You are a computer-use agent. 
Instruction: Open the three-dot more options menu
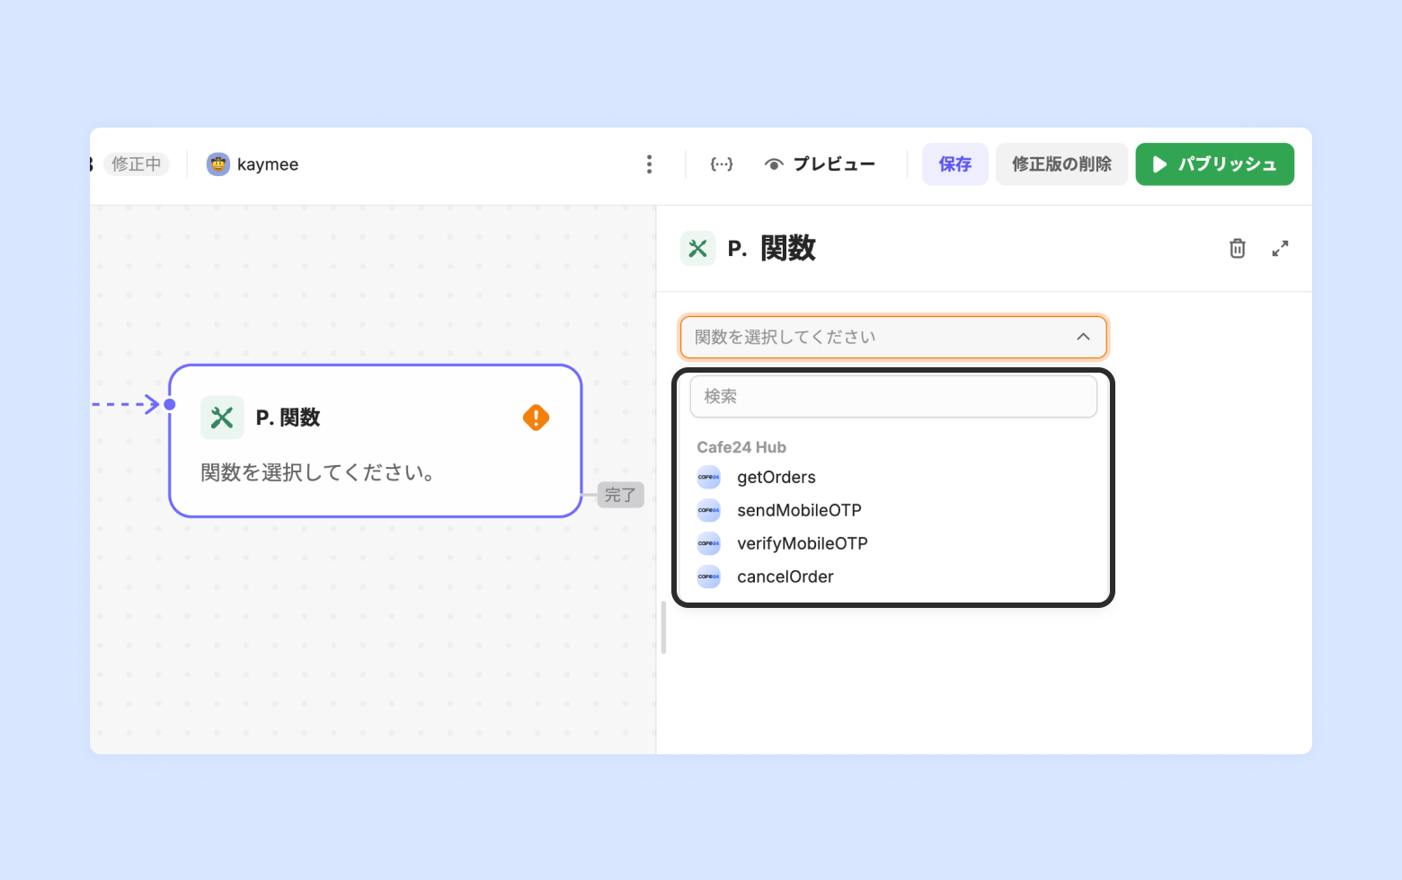(x=649, y=164)
